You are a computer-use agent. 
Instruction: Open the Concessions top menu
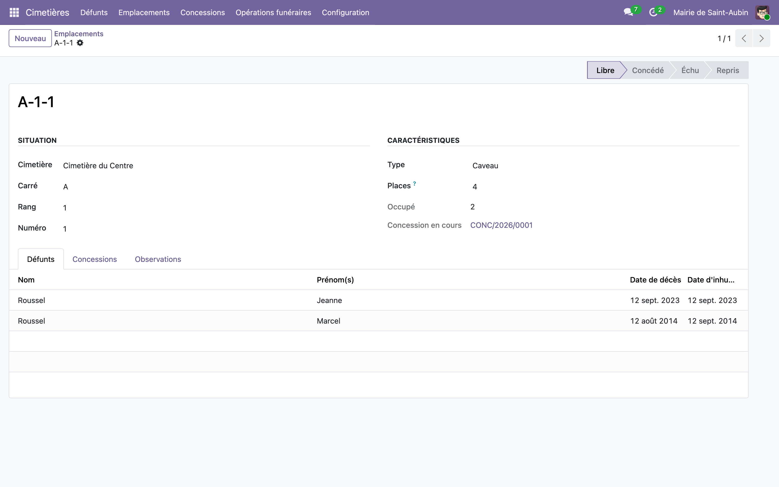pos(203,12)
